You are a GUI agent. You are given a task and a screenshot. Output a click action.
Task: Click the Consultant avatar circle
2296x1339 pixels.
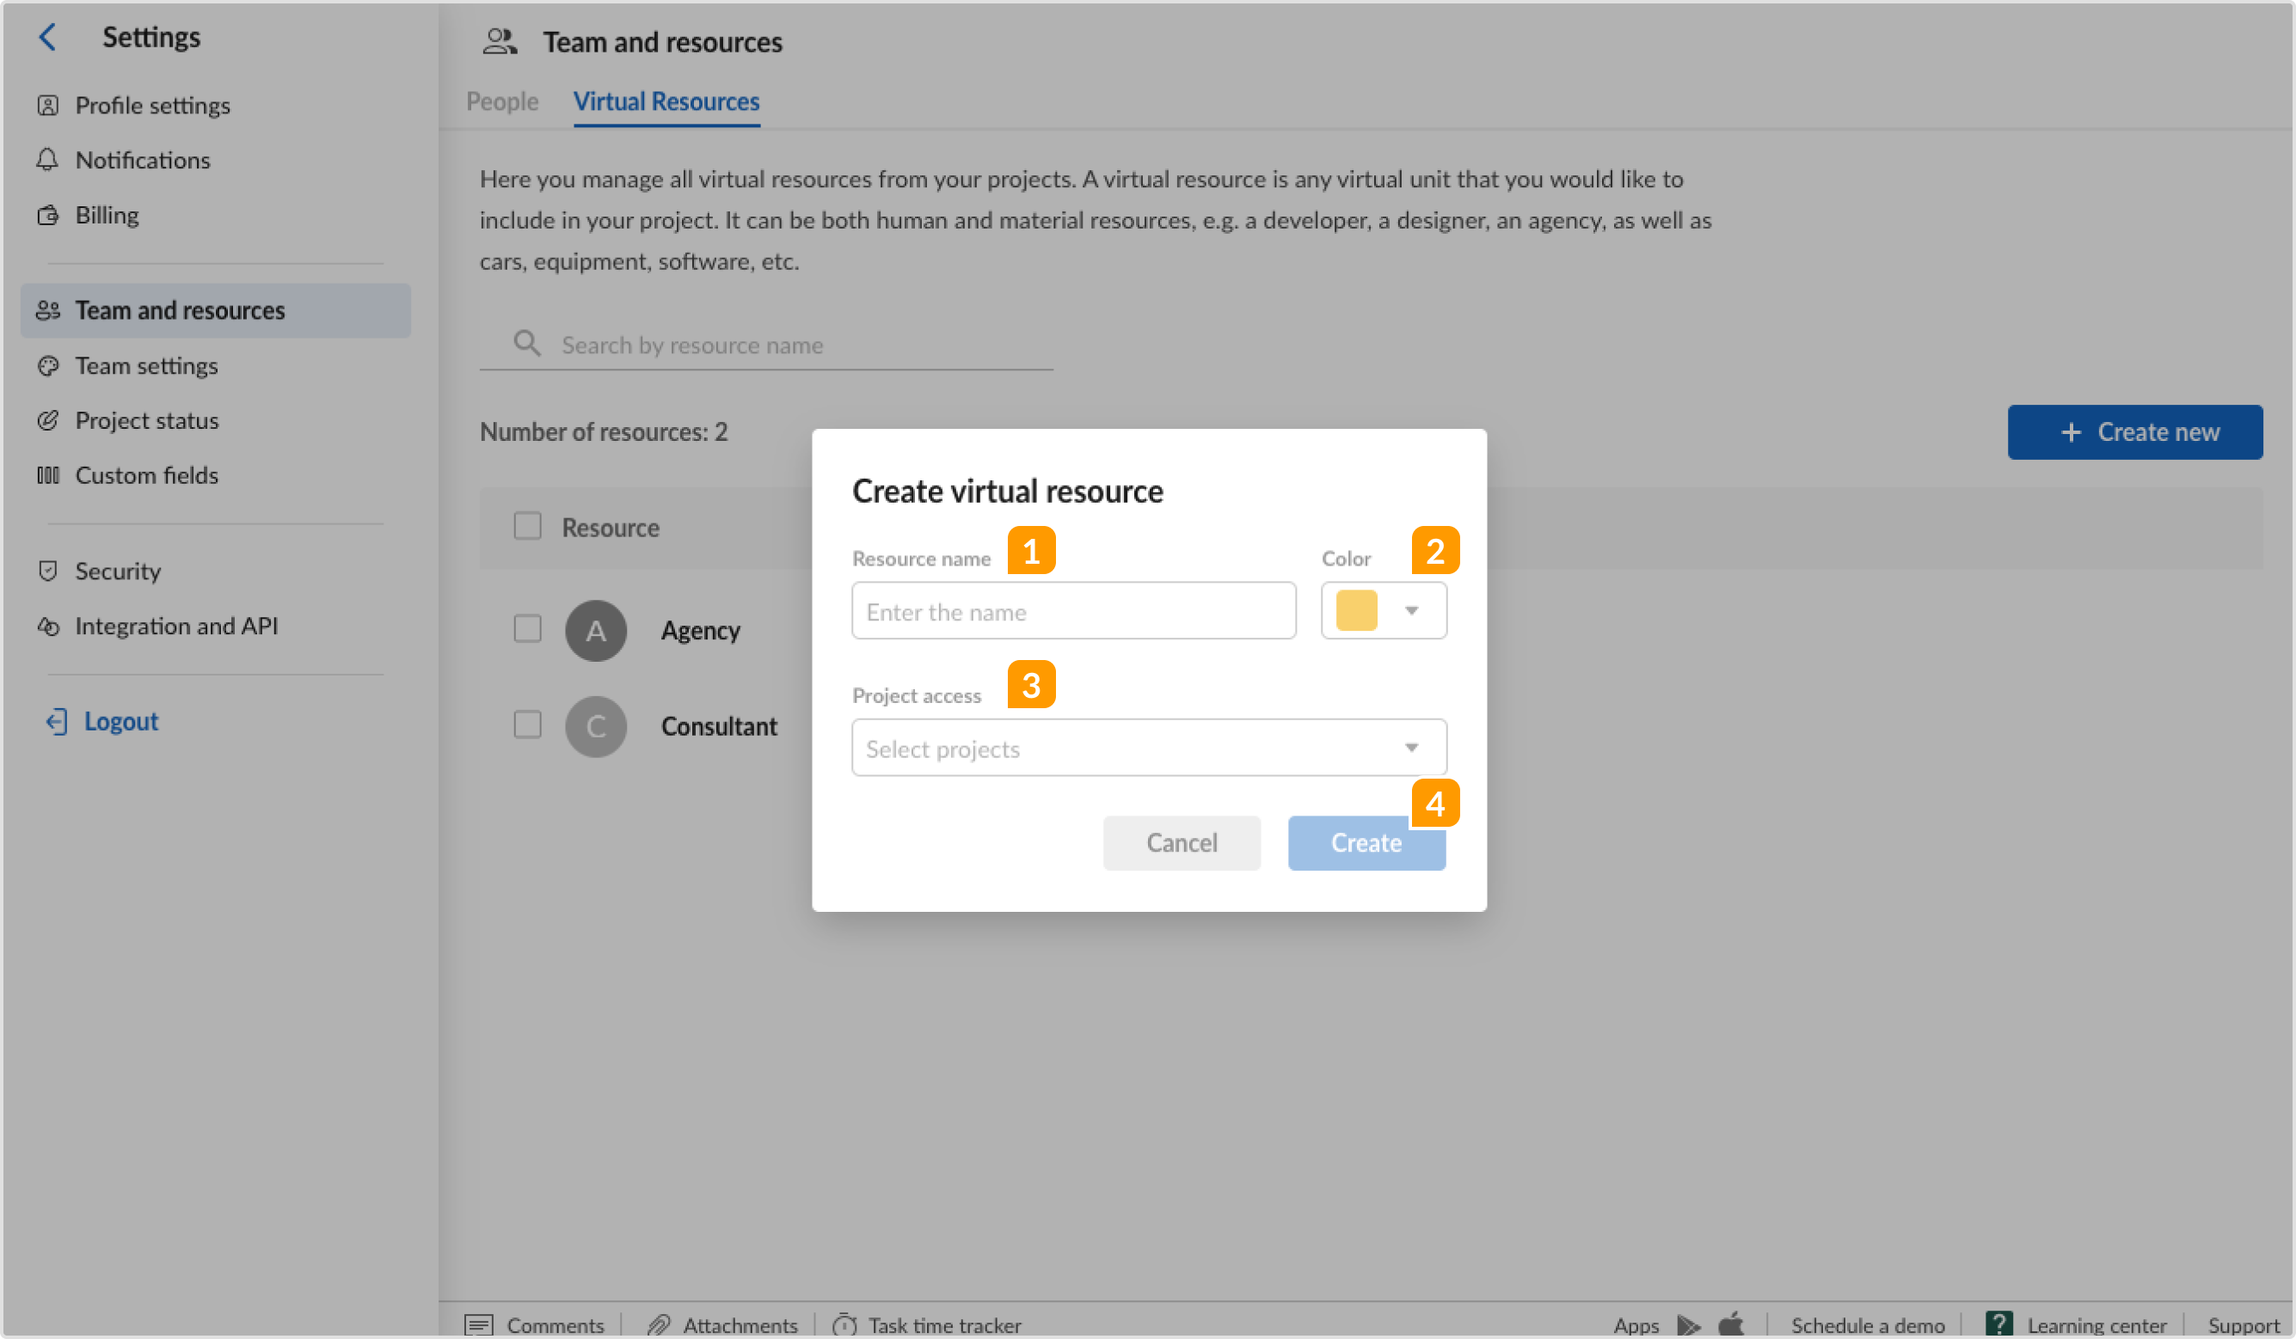596,727
